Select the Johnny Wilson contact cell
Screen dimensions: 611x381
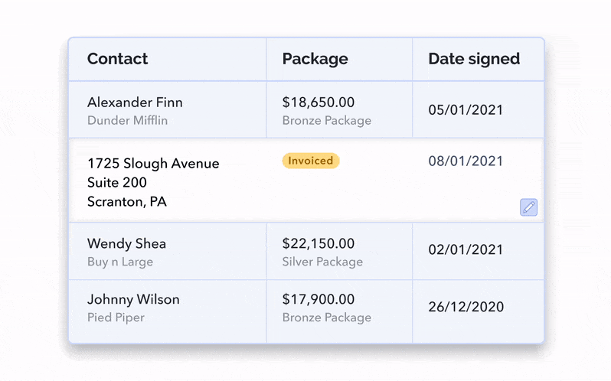(x=133, y=299)
